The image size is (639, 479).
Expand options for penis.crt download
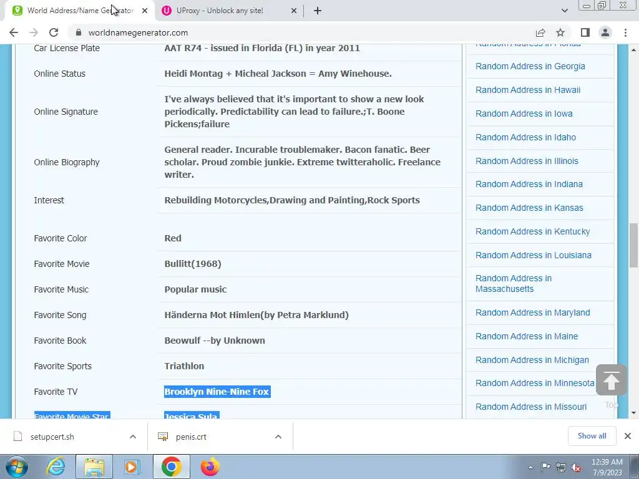(278, 437)
